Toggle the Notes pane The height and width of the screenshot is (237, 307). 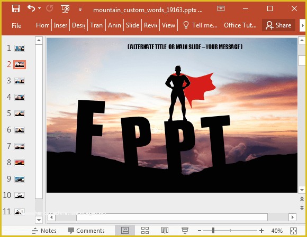(44, 231)
